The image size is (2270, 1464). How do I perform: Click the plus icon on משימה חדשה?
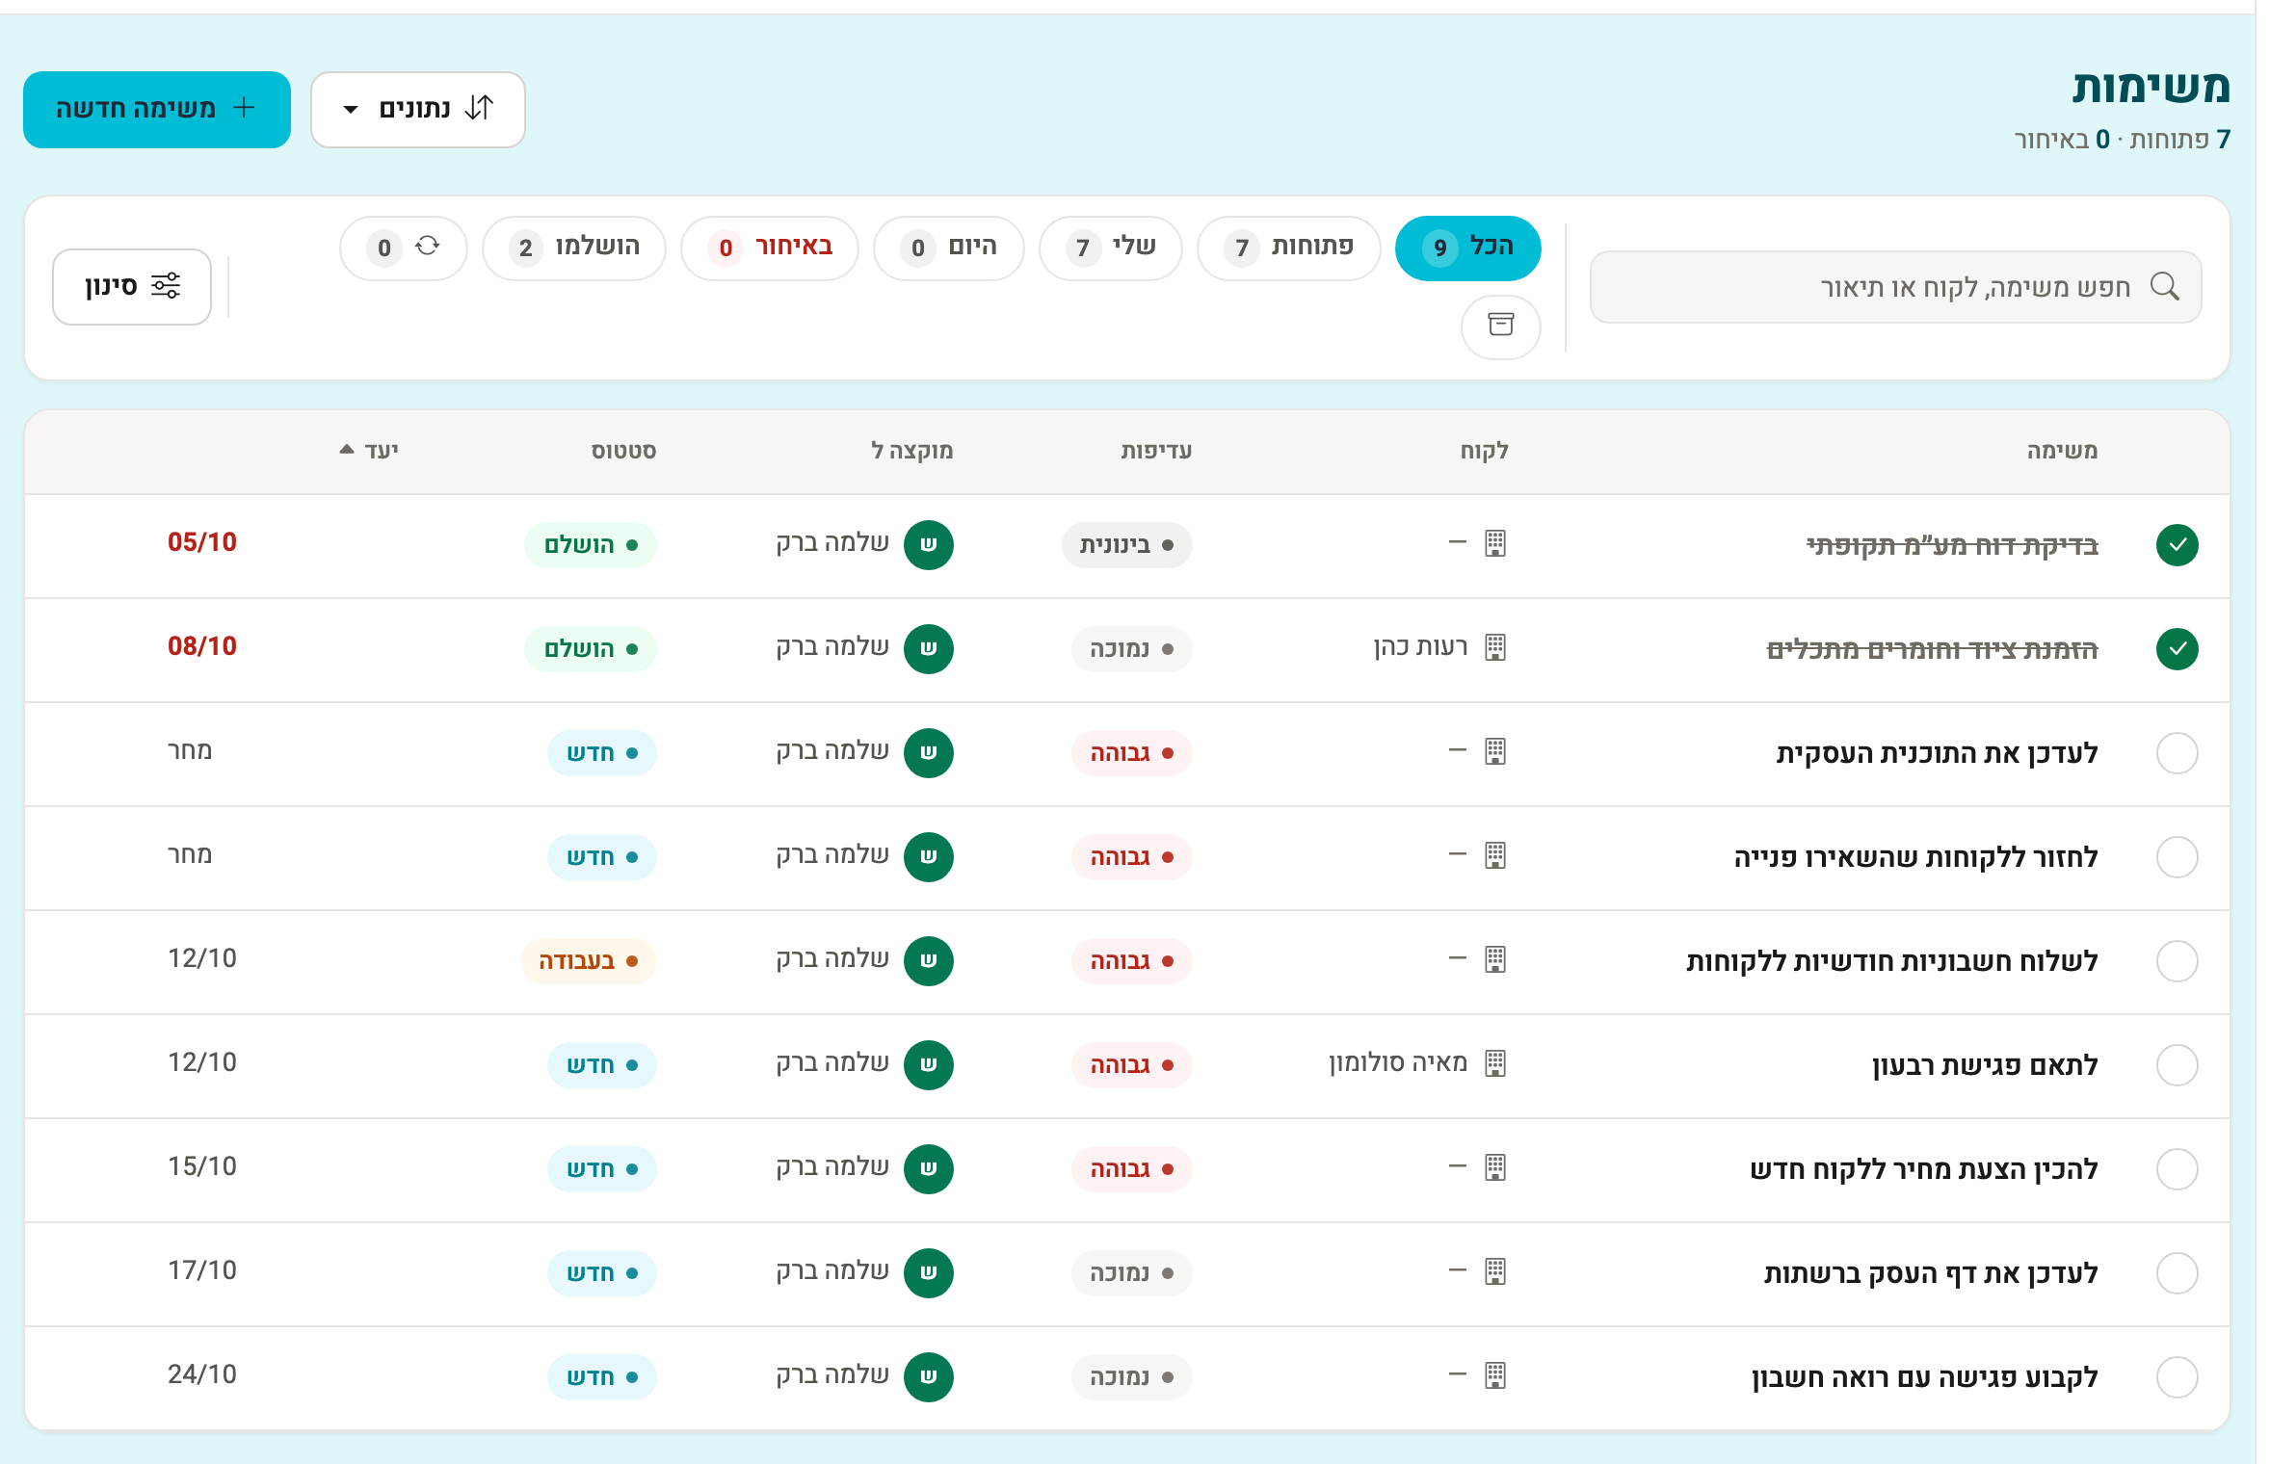click(245, 108)
